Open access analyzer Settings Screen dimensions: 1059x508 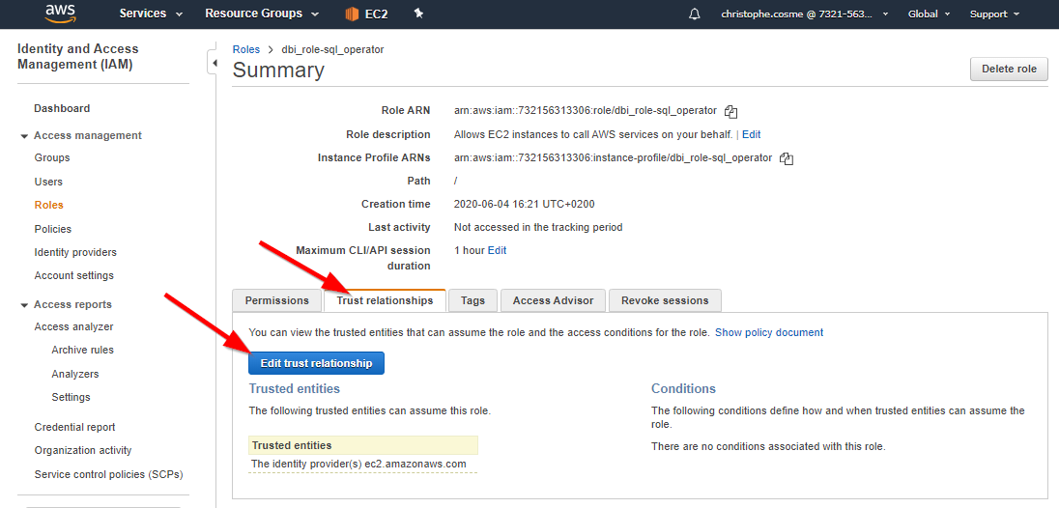[x=71, y=397]
